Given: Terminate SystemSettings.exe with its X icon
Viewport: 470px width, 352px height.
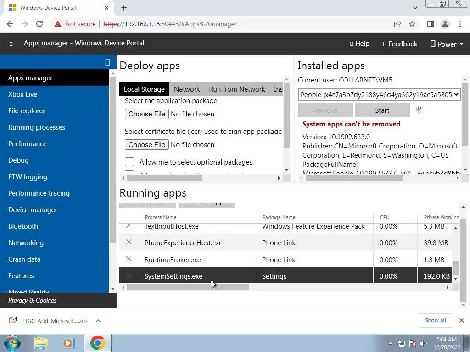Looking at the screenshot, I should [129, 275].
